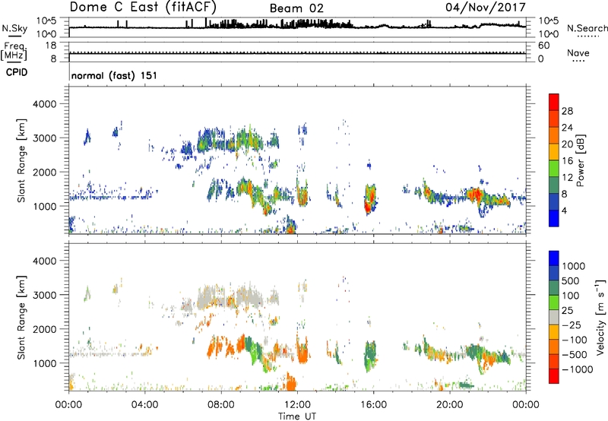Screen dimensions: 608x421
Task: Click velocity colorbar value '-1000'
Action: [578, 369]
